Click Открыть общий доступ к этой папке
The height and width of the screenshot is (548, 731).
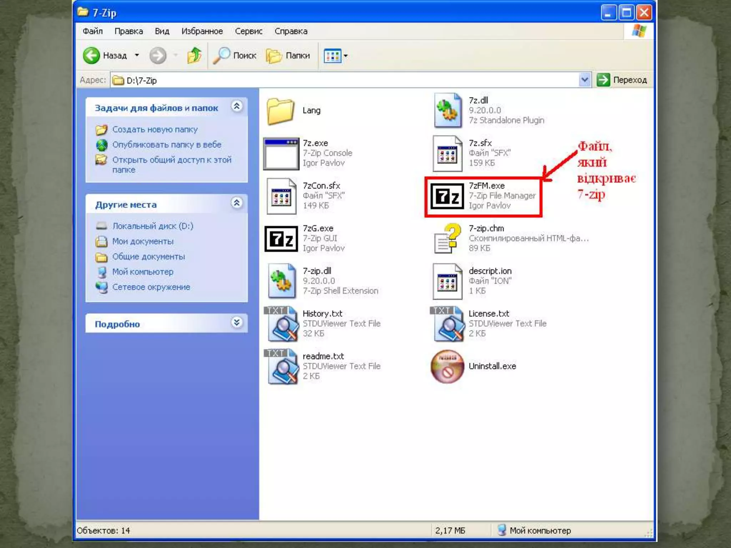click(x=172, y=165)
